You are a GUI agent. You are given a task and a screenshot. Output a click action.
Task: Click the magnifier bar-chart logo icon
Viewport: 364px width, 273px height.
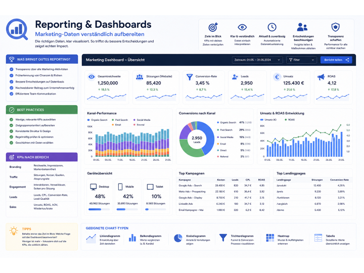pyautogui.click(x=17, y=29)
